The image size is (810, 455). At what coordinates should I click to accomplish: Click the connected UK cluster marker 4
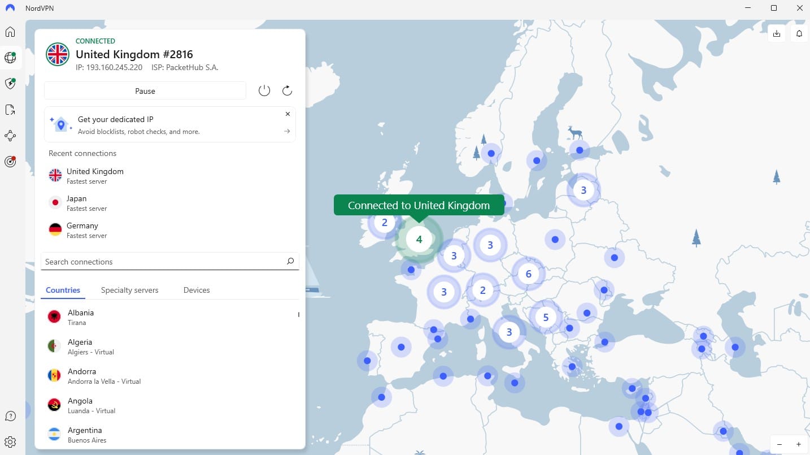coord(419,239)
